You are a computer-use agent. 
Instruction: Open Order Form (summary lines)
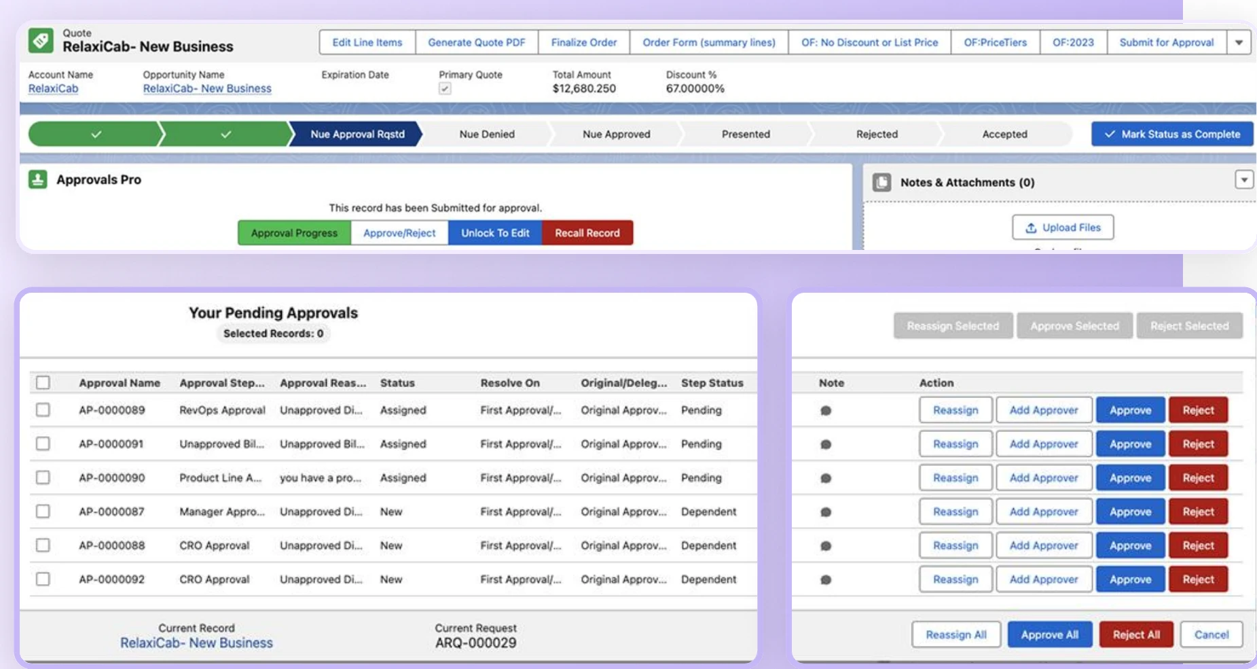(709, 42)
